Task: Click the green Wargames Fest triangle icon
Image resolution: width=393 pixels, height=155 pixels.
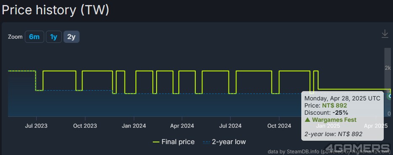Action: [x=308, y=120]
